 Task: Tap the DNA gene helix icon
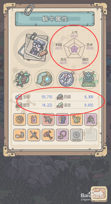coord(22,79)
